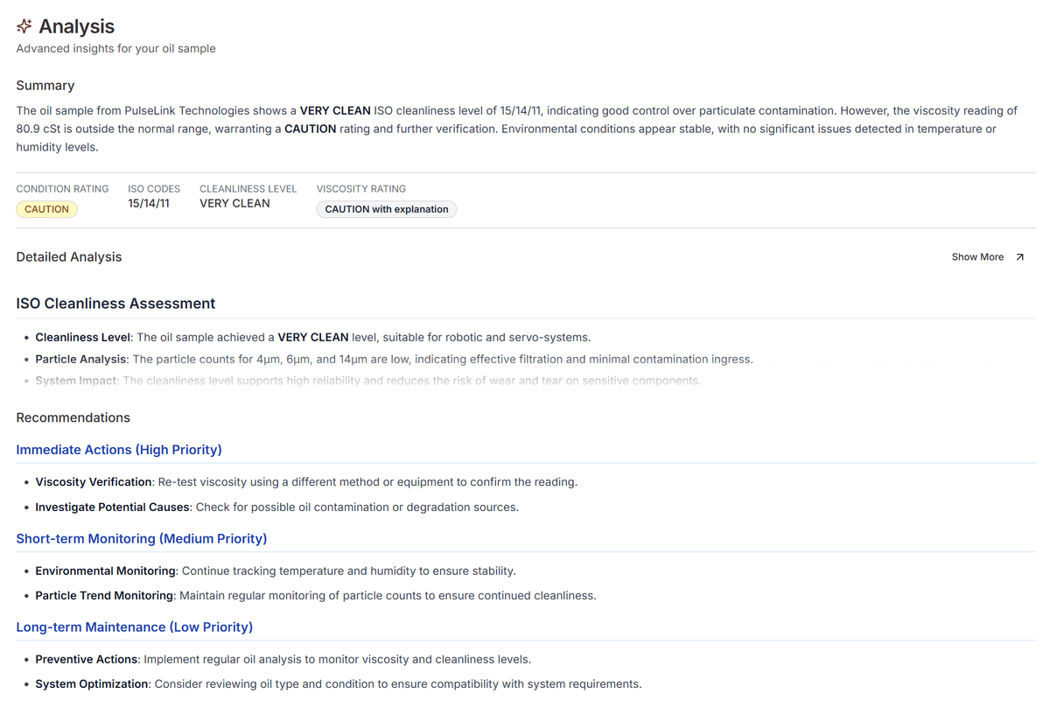Viewport: 1050px width, 715px height.
Task: Click the sparkle icon beside the Analysis title
Action: pos(24,26)
